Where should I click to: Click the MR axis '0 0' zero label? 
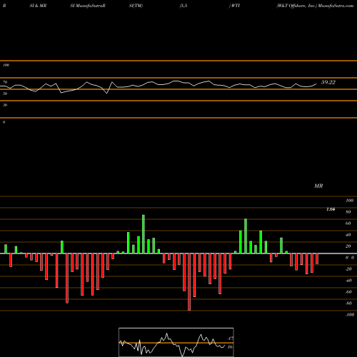click(350, 258)
